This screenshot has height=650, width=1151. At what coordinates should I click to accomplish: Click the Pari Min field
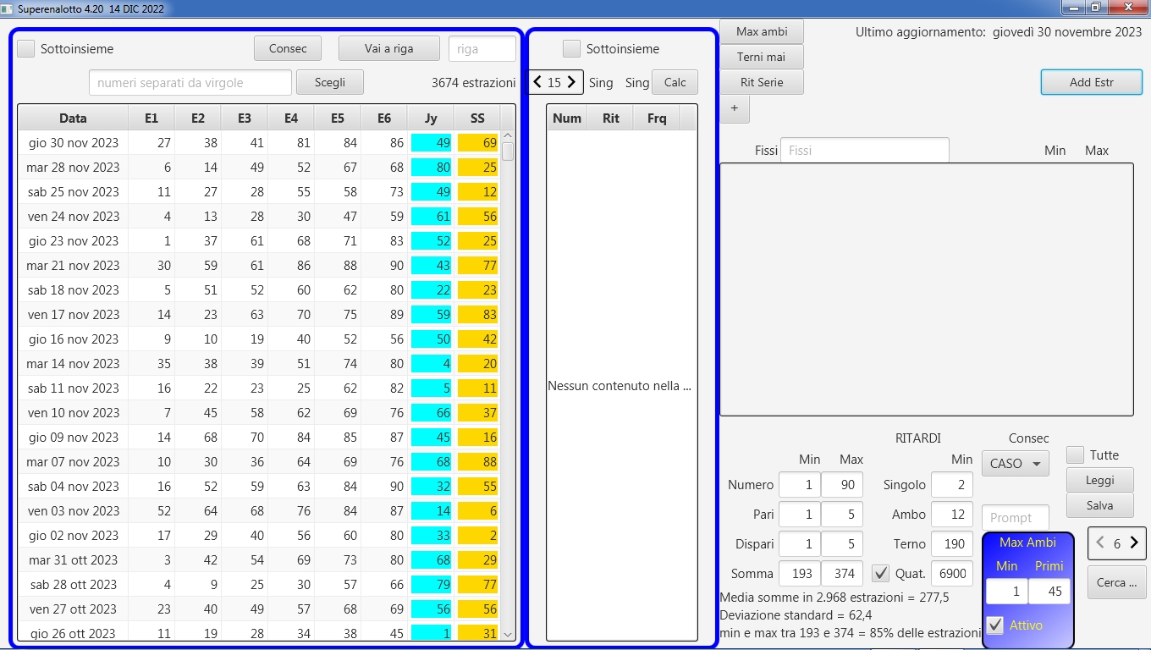[x=800, y=515]
